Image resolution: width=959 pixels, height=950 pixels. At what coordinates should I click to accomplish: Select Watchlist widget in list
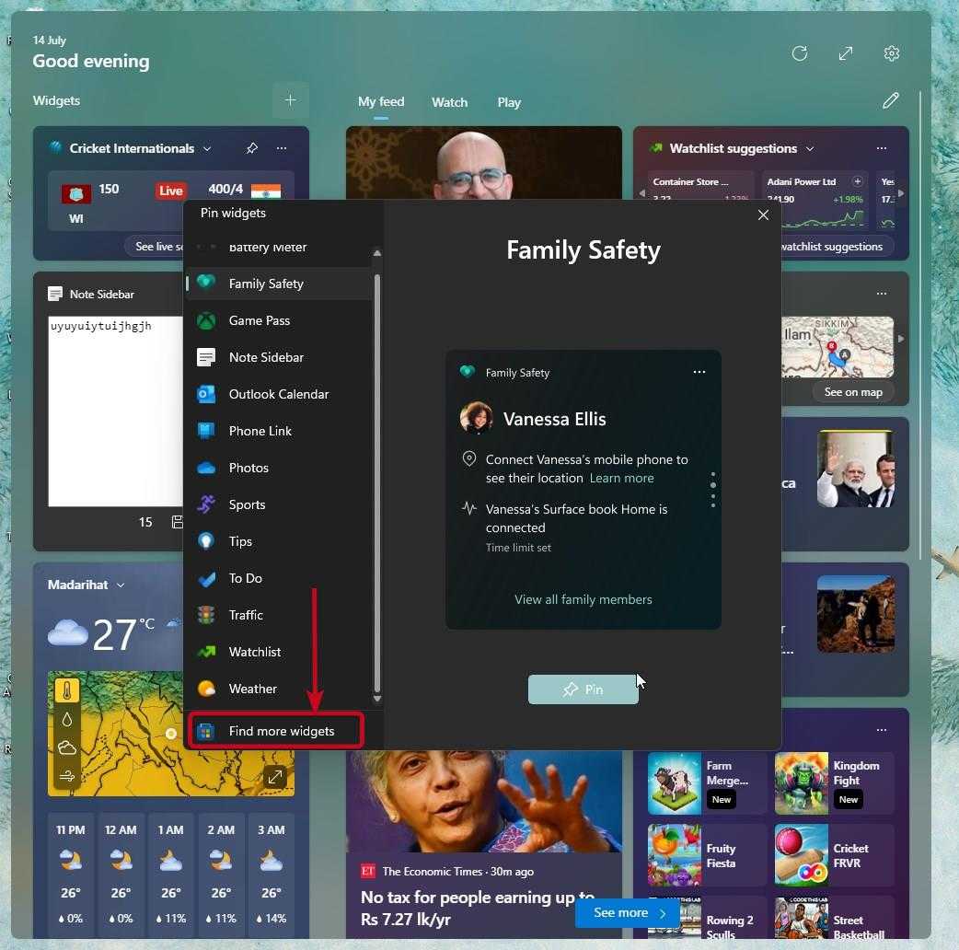(x=279, y=652)
